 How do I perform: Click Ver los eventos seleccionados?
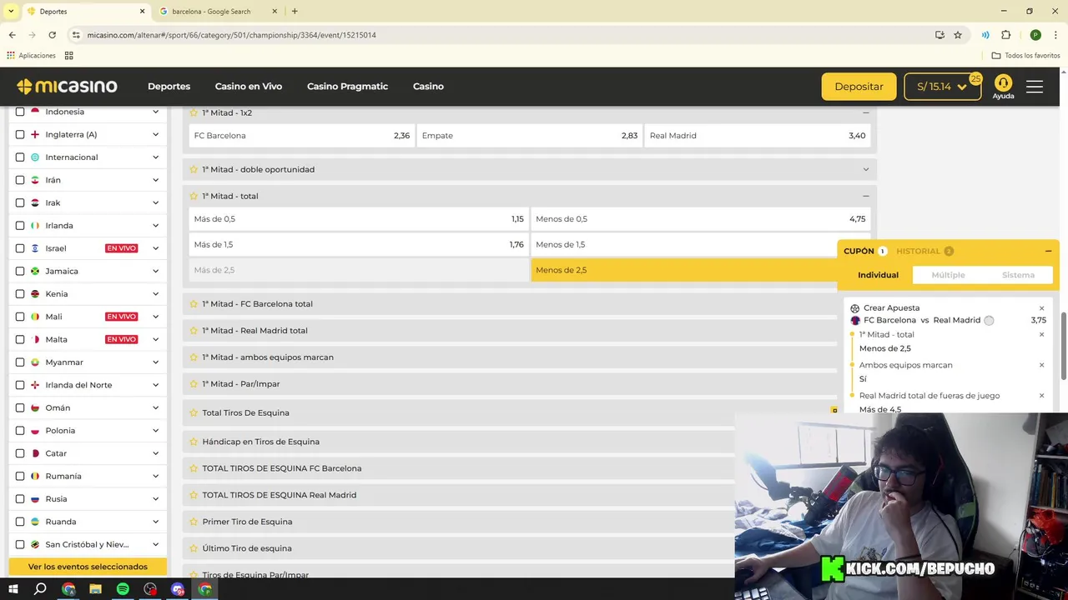coord(88,567)
